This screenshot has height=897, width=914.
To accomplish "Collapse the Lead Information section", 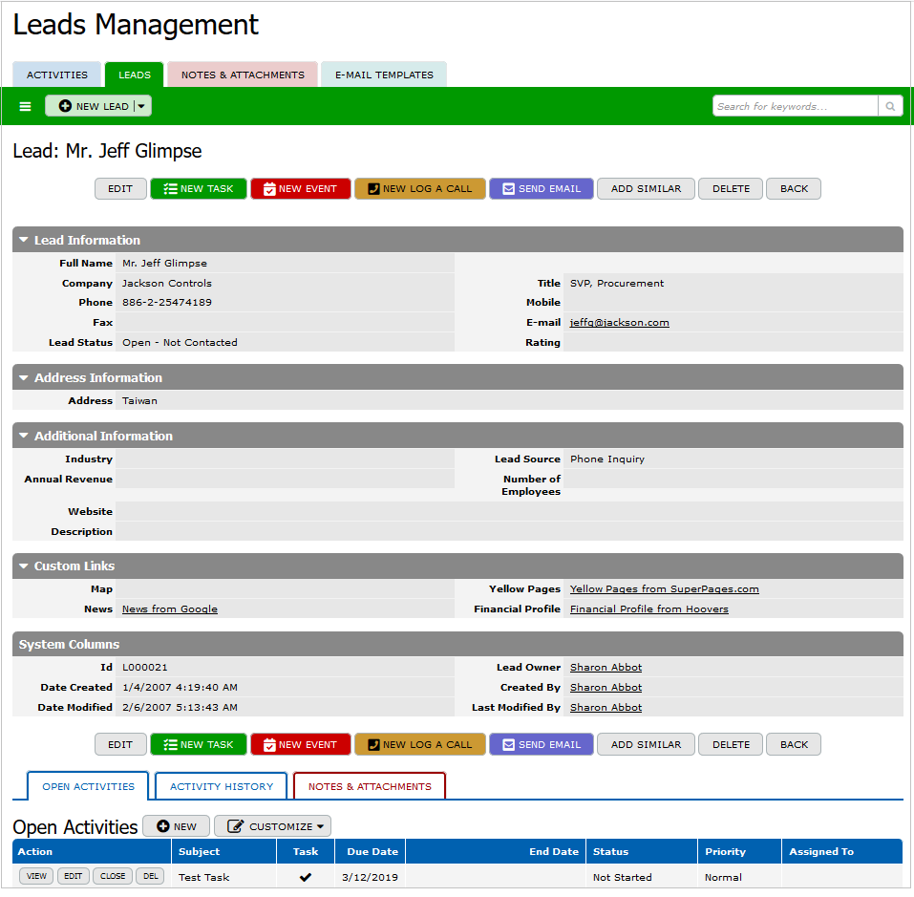I will [x=24, y=240].
